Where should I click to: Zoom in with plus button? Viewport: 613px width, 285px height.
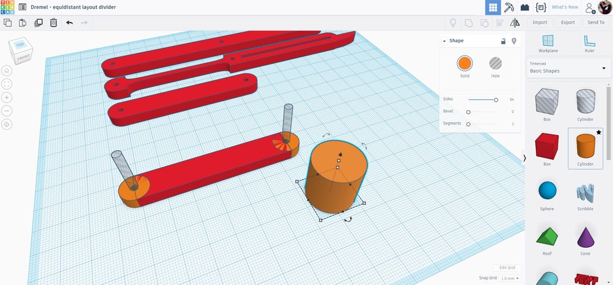pyautogui.click(x=7, y=98)
